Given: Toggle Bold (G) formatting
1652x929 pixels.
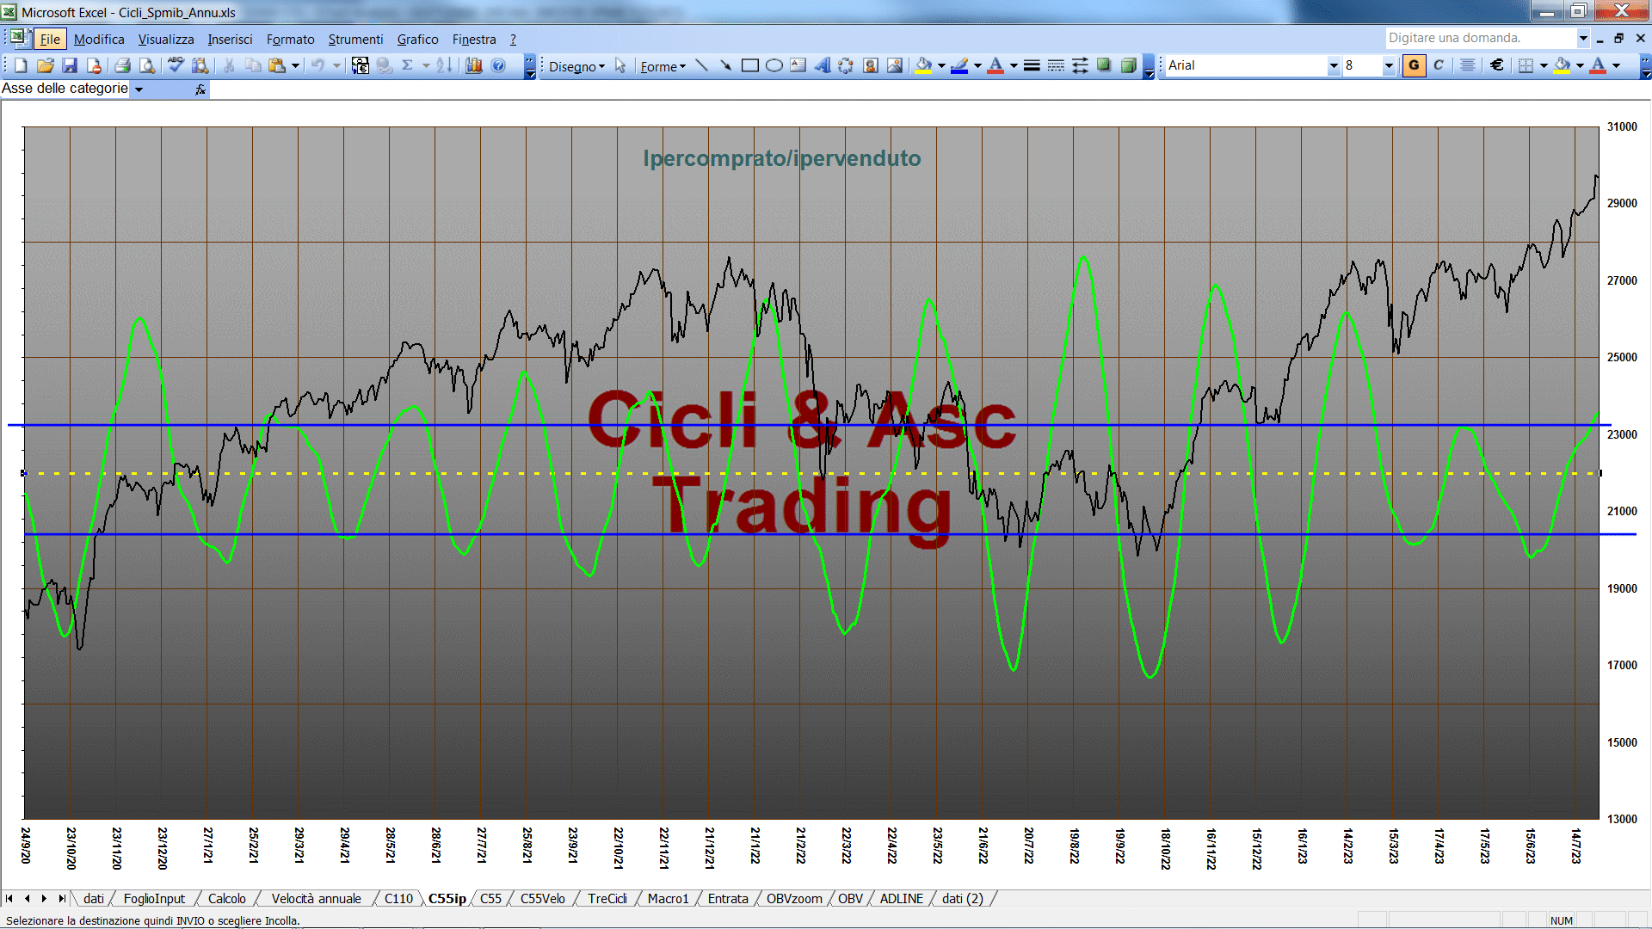Looking at the screenshot, I should pos(1414,65).
